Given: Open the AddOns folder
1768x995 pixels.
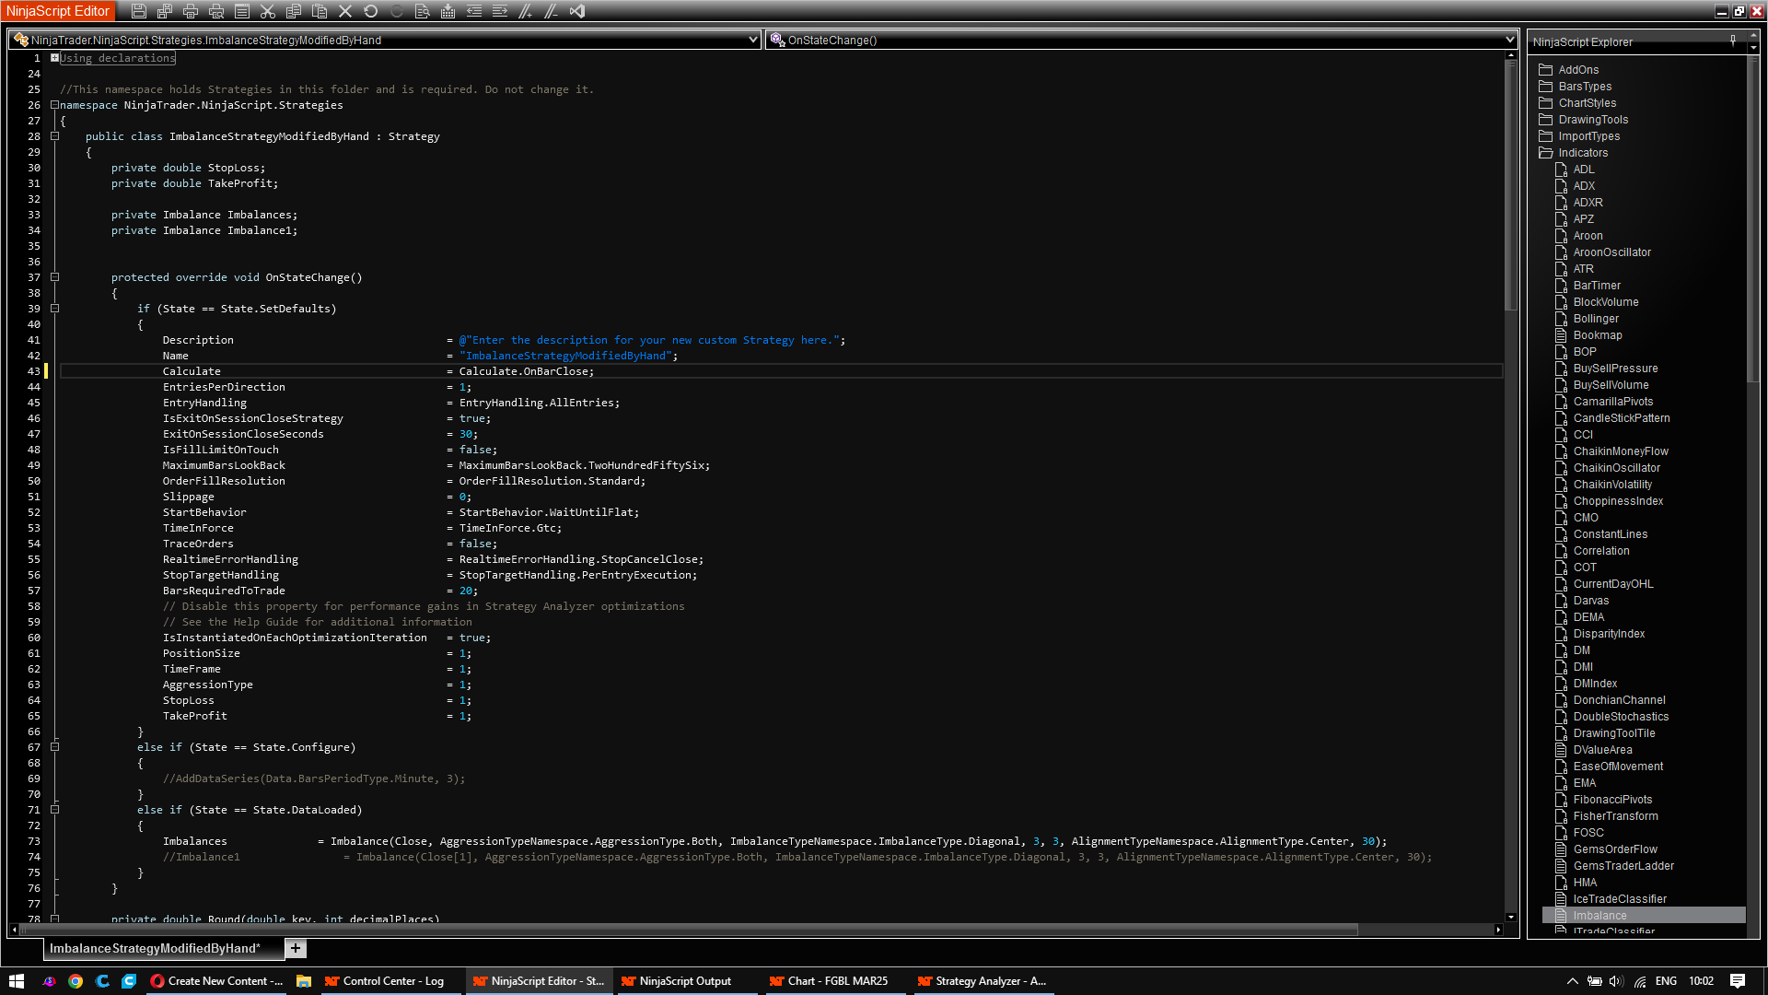Looking at the screenshot, I should (x=1578, y=69).
